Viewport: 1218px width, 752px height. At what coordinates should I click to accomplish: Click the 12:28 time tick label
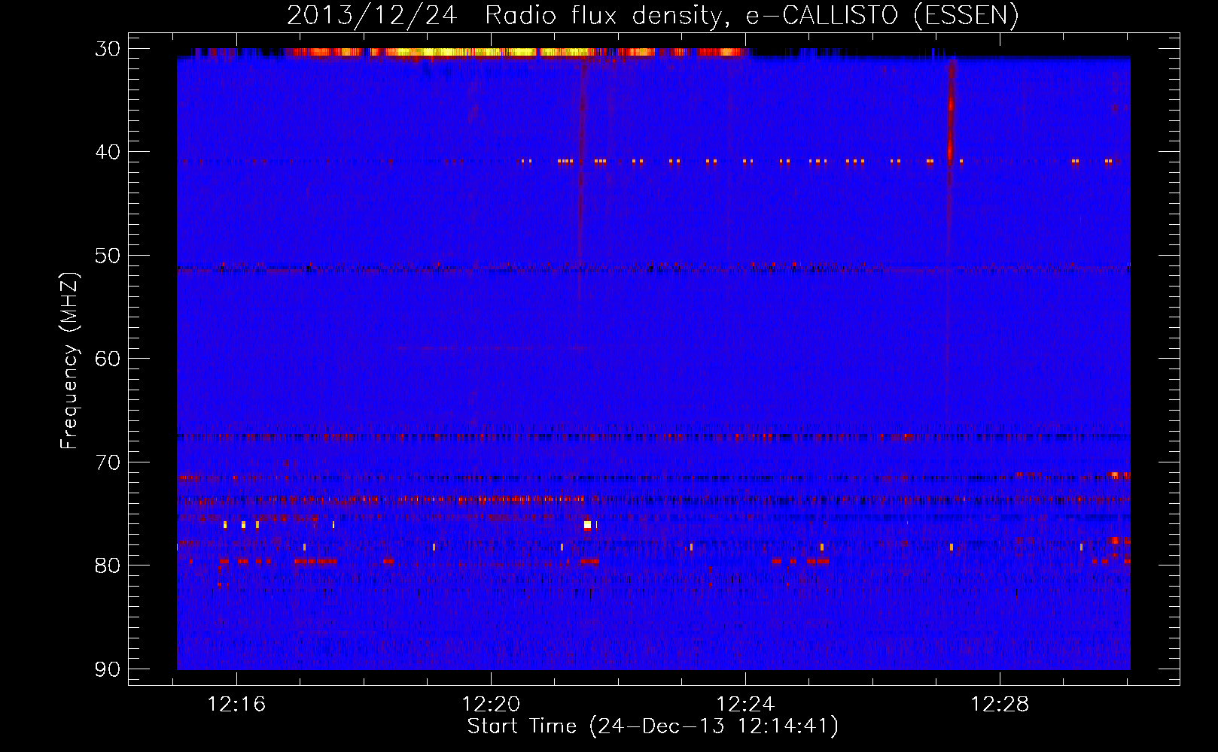1000,705
